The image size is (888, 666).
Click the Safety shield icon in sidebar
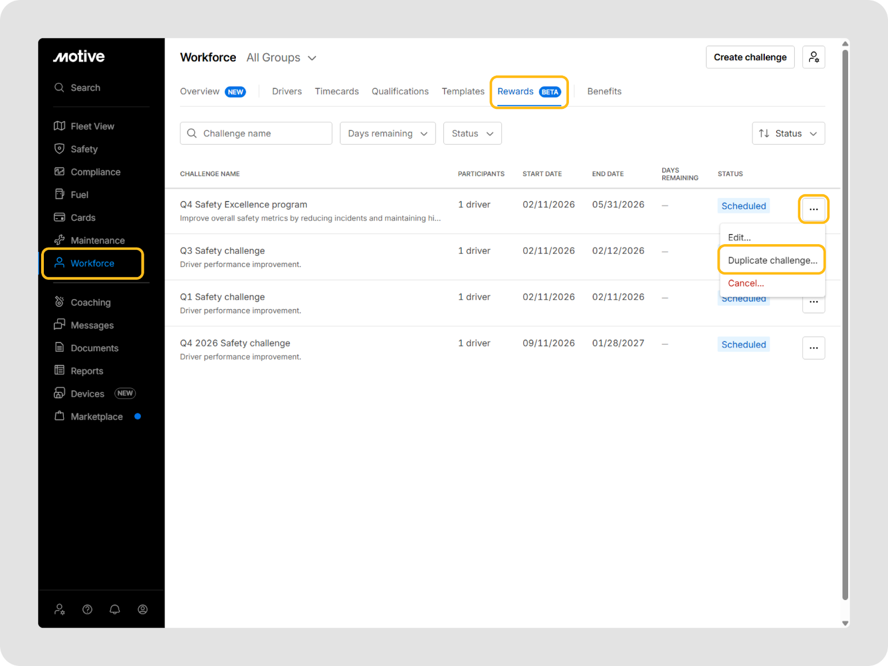click(59, 149)
